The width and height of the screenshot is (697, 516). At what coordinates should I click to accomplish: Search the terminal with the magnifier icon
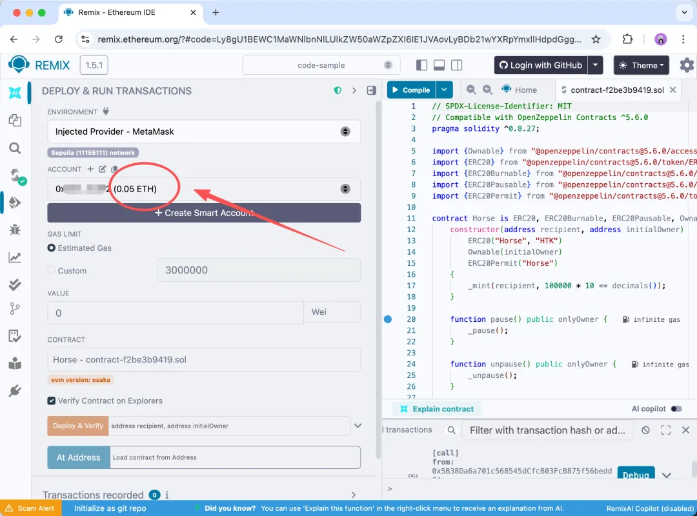pyautogui.click(x=451, y=430)
